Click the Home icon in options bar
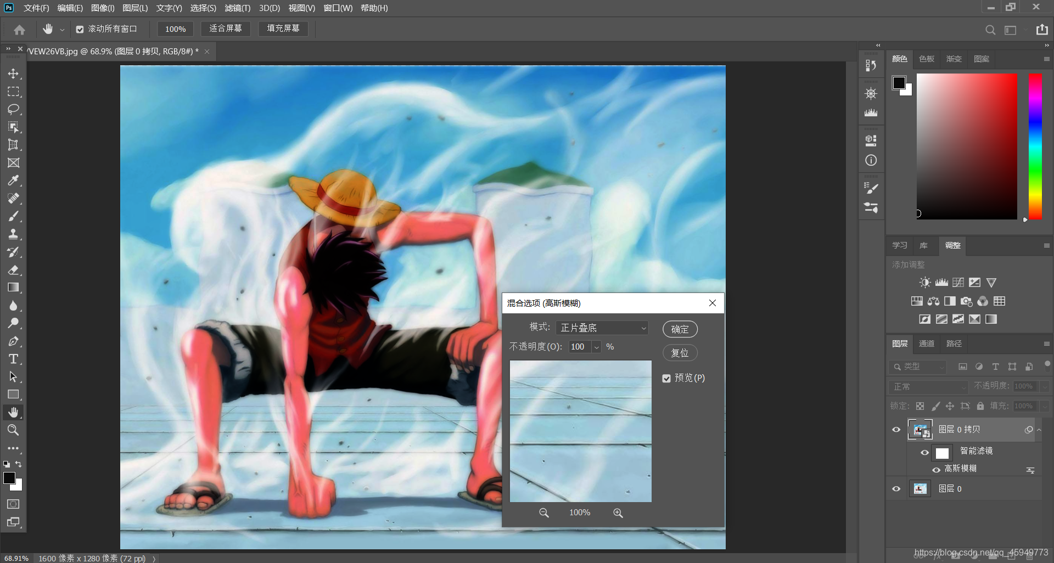 coord(19,30)
